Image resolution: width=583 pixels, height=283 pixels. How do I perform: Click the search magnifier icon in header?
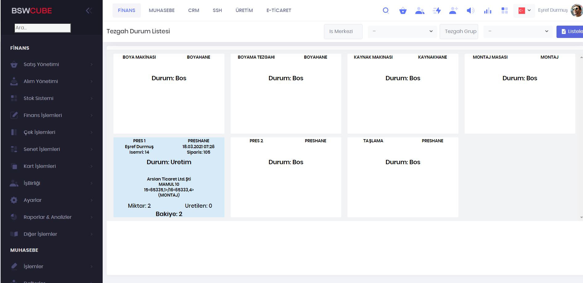[386, 10]
